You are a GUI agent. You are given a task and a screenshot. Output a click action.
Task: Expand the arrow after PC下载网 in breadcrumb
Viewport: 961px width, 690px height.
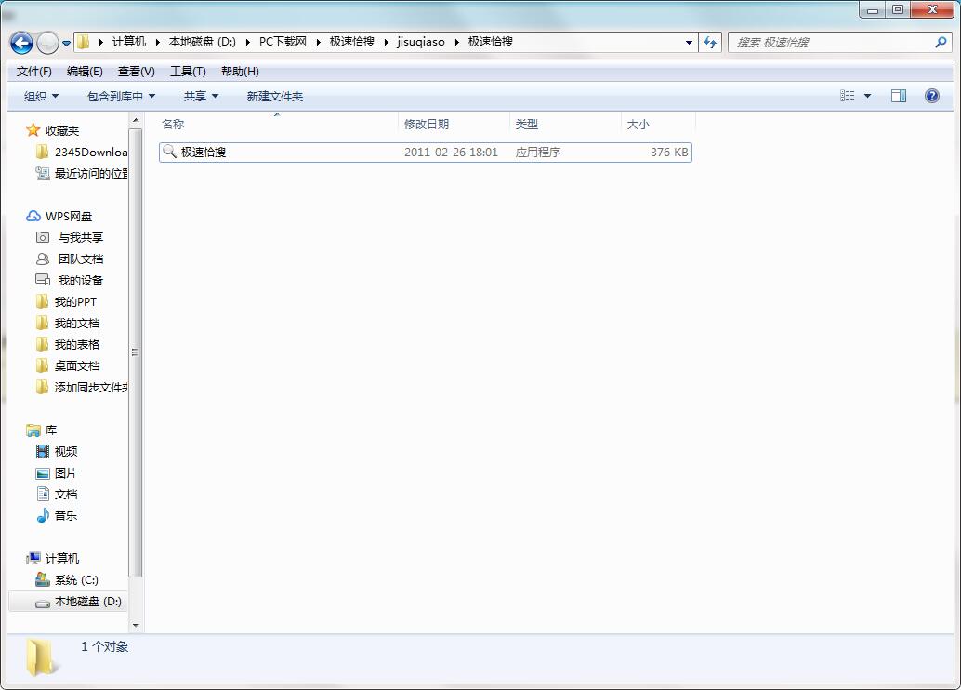318,43
